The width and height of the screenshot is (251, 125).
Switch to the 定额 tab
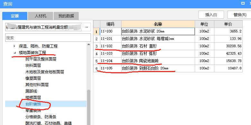[15, 16]
